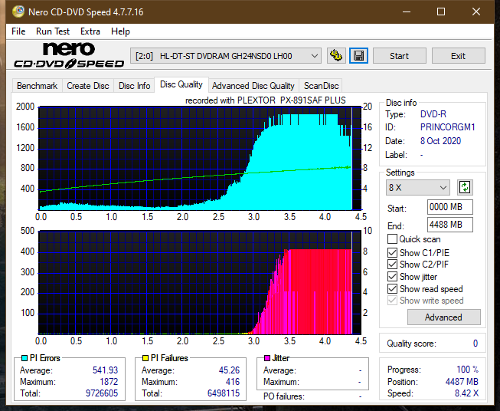Click the yellow PI Failures color swatch

(145, 358)
